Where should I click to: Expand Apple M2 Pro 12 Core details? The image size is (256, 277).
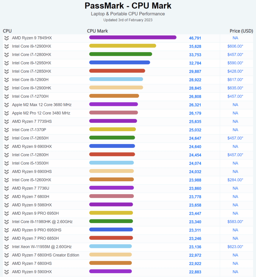6,113
